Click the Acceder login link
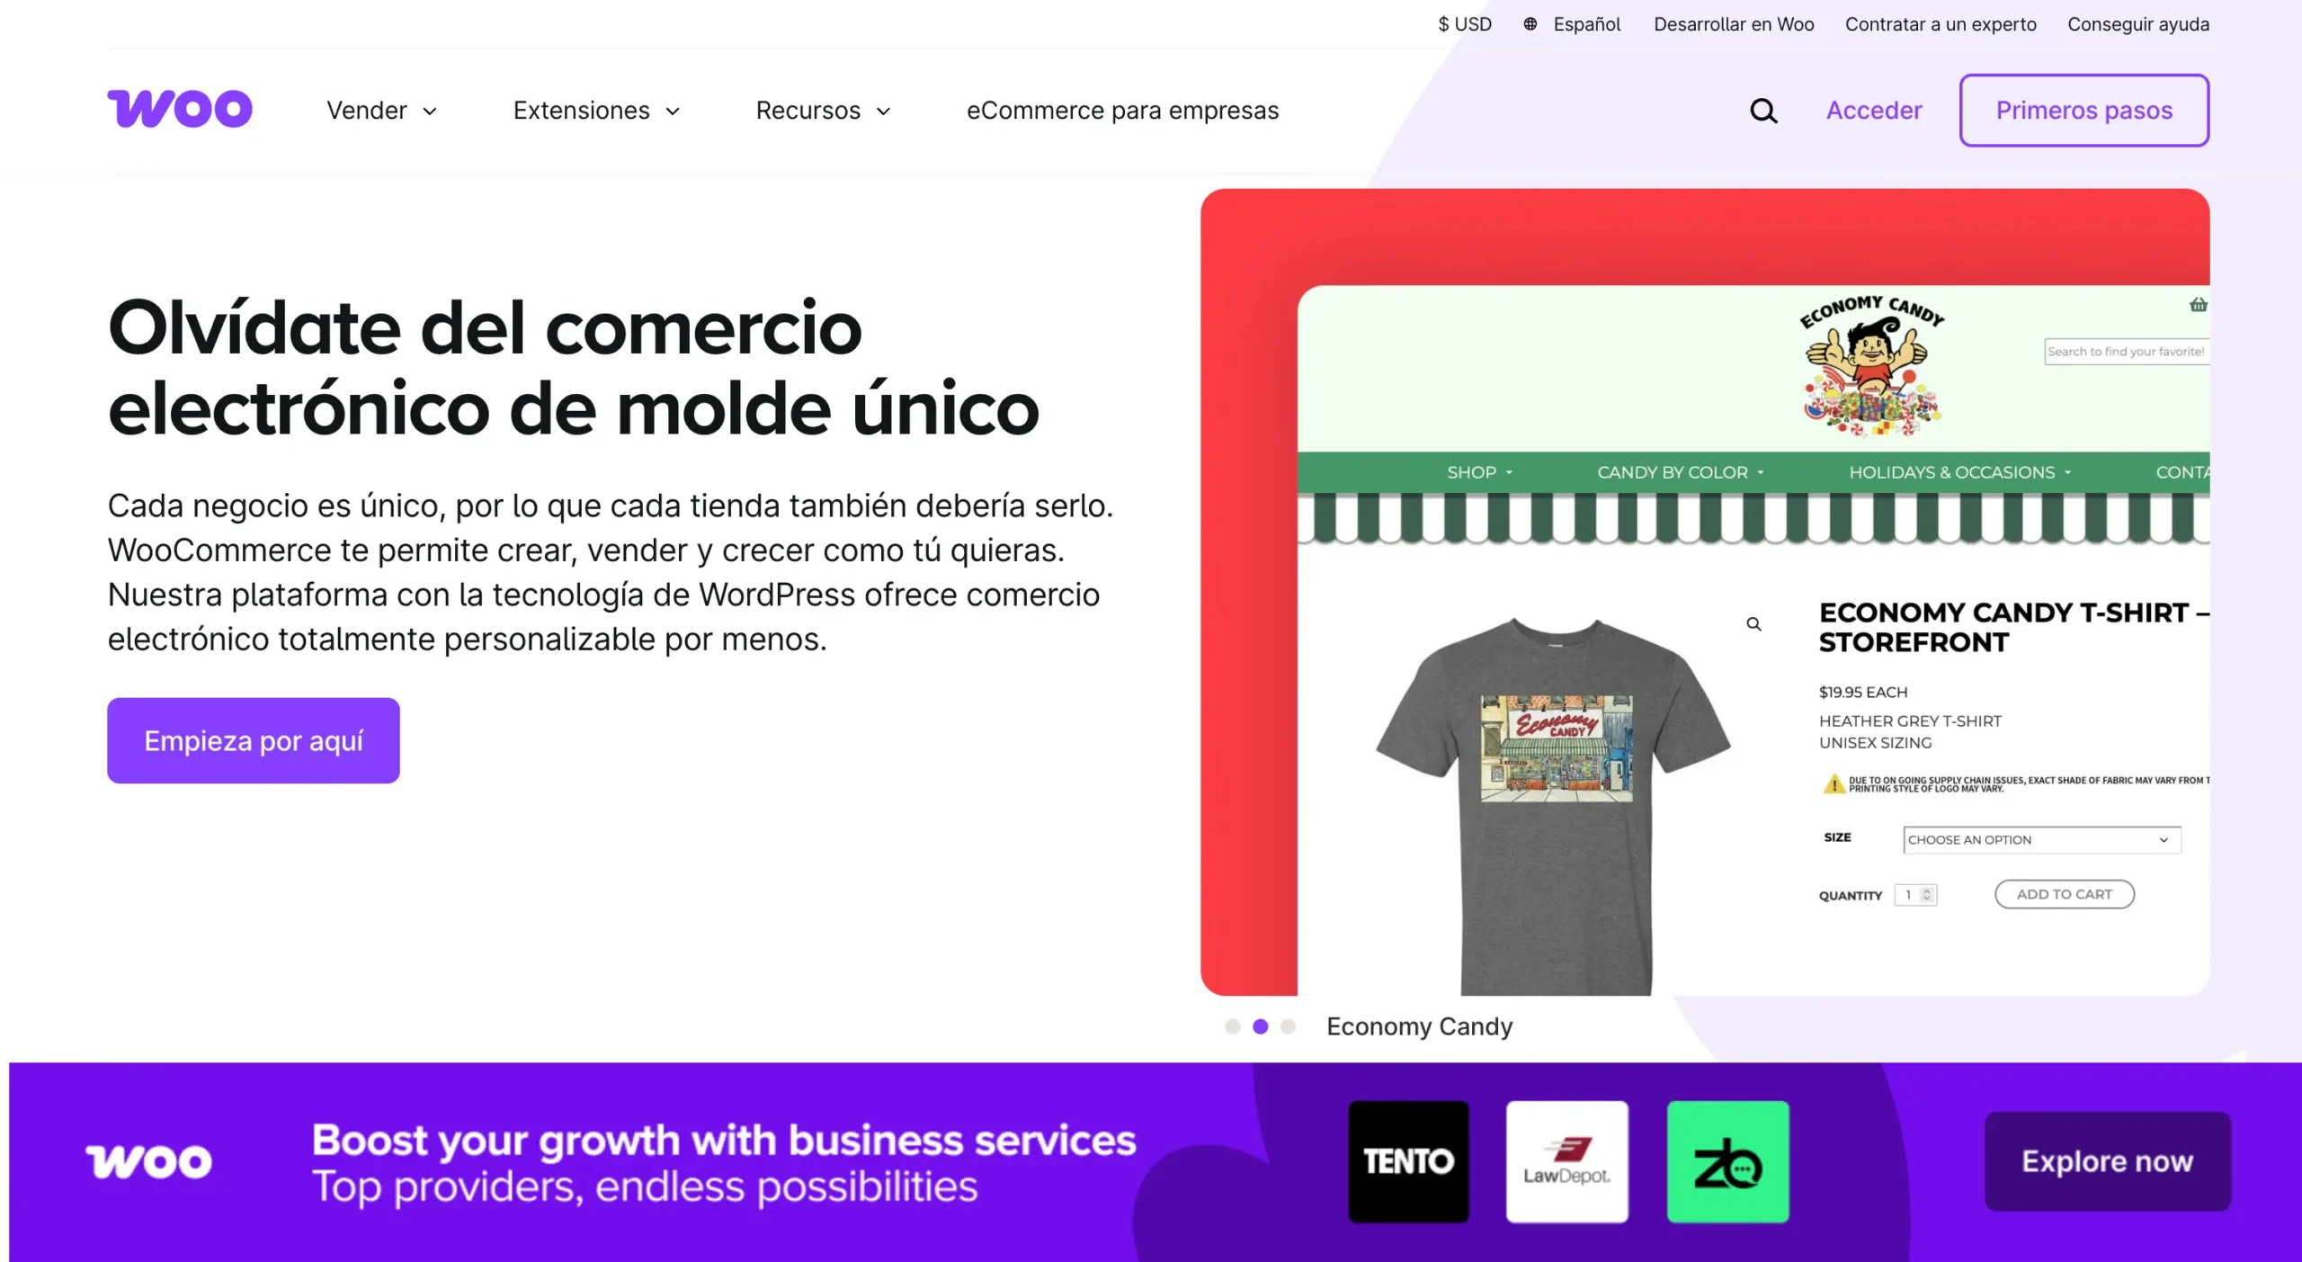Viewport: 2302px width, 1262px height. pyautogui.click(x=1875, y=109)
